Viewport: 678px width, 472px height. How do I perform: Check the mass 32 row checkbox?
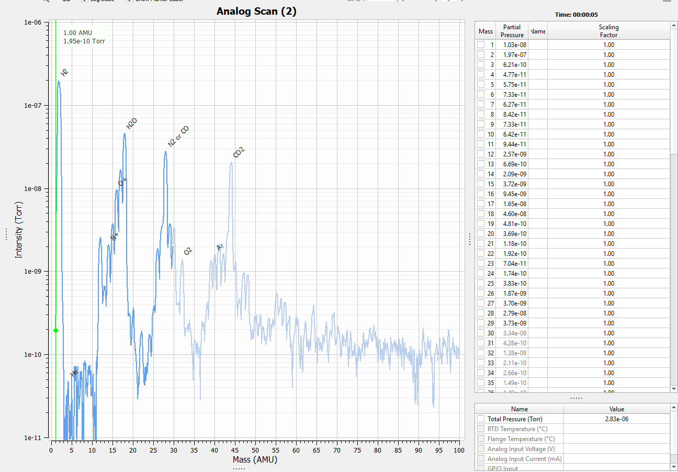pyautogui.click(x=480, y=353)
